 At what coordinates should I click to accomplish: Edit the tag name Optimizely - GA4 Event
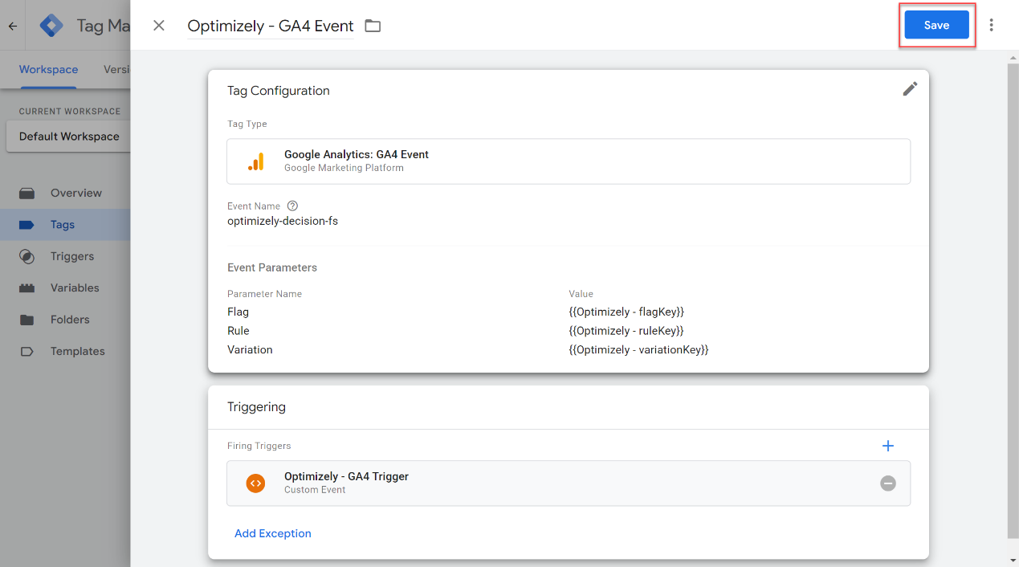tap(271, 26)
